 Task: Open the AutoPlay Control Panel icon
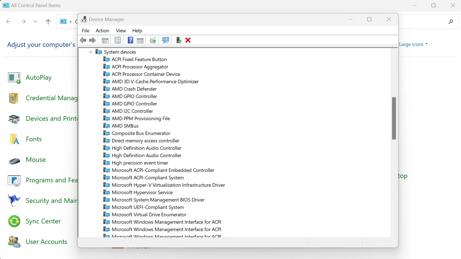(x=14, y=78)
